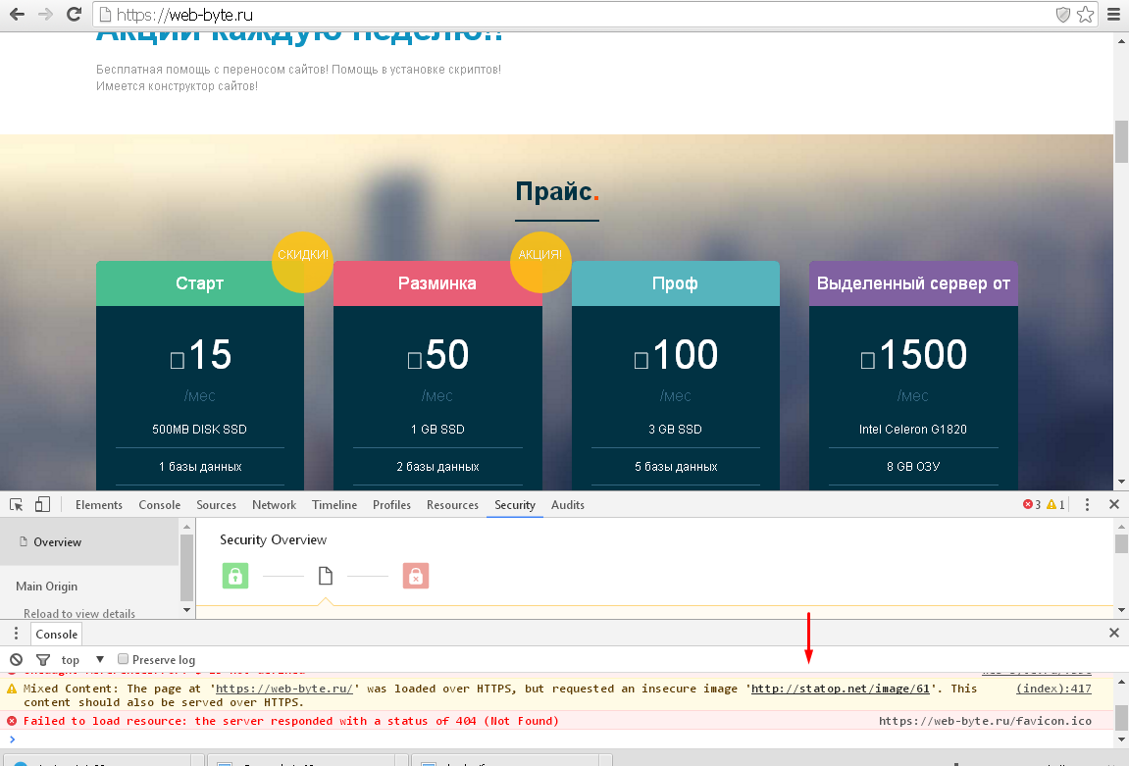This screenshot has width=1129, height=766.
Task: Open the console drawer three-dot menu
Action: click(x=16, y=634)
